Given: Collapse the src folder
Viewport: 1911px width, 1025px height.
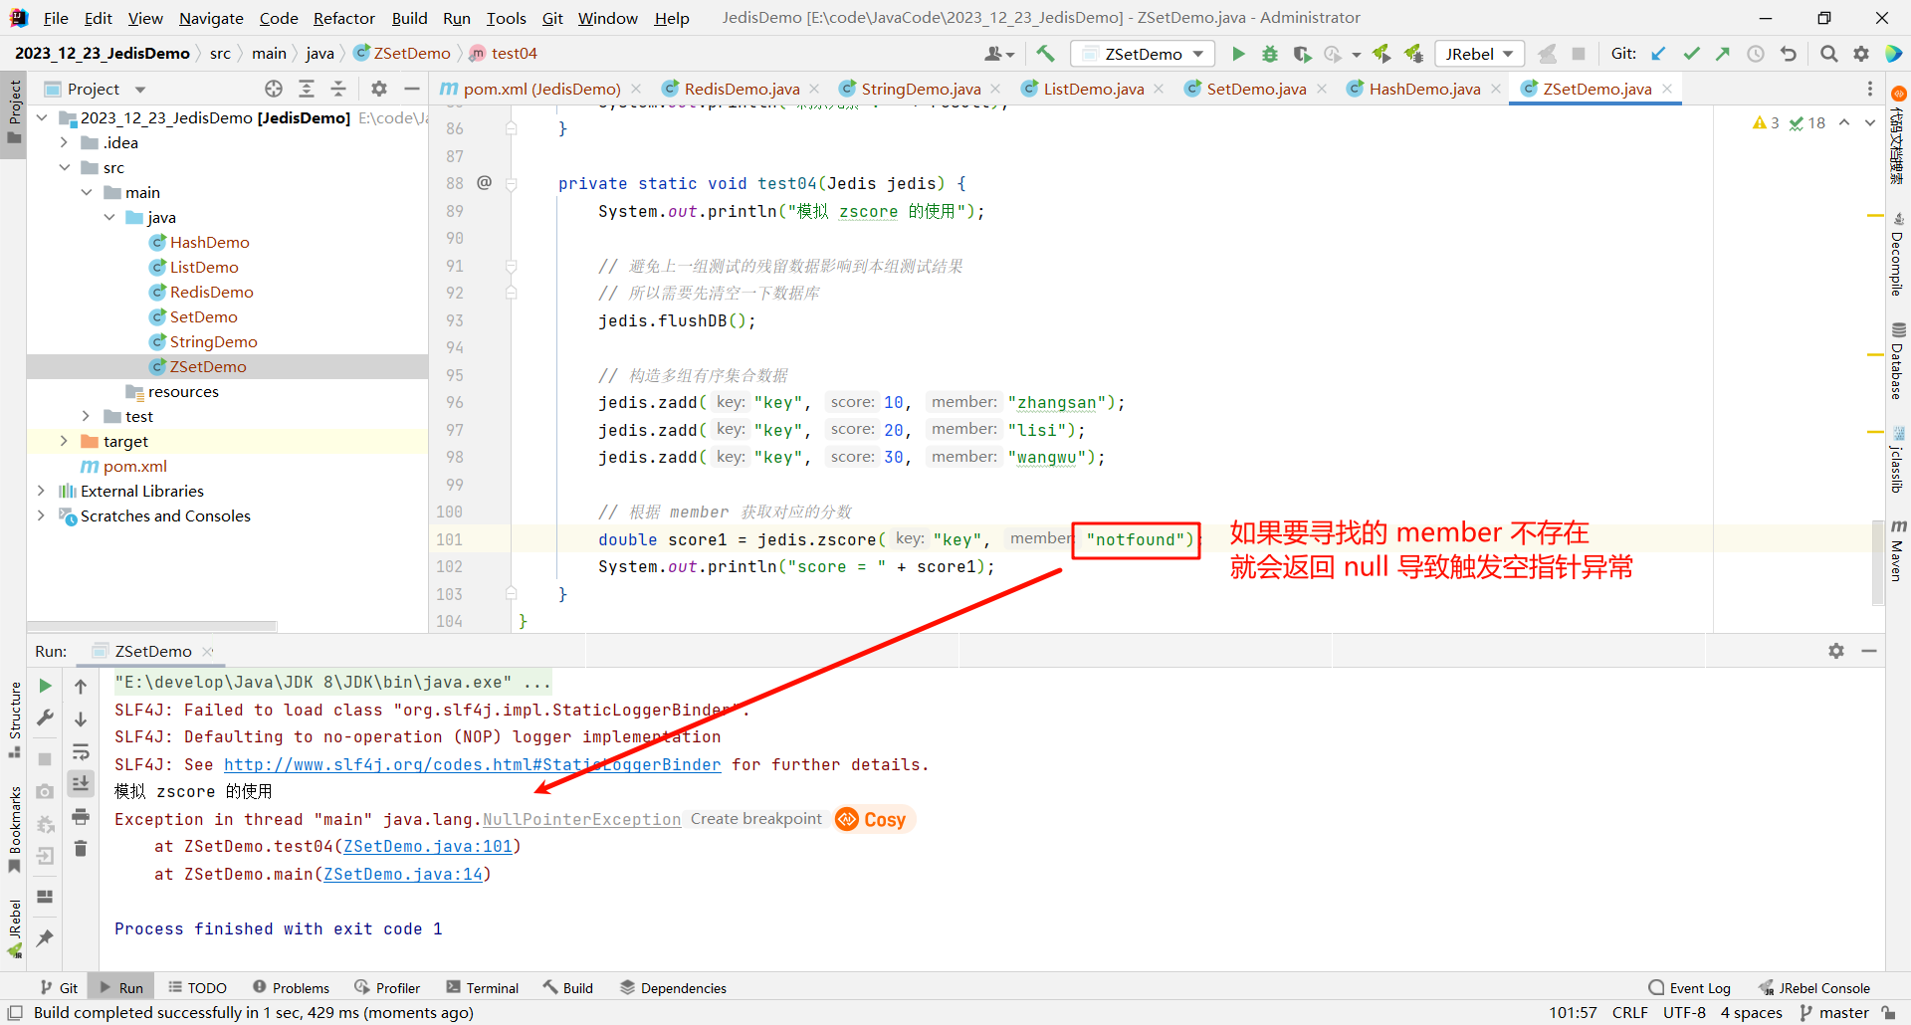Looking at the screenshot, I should click(x=65, y=167).
